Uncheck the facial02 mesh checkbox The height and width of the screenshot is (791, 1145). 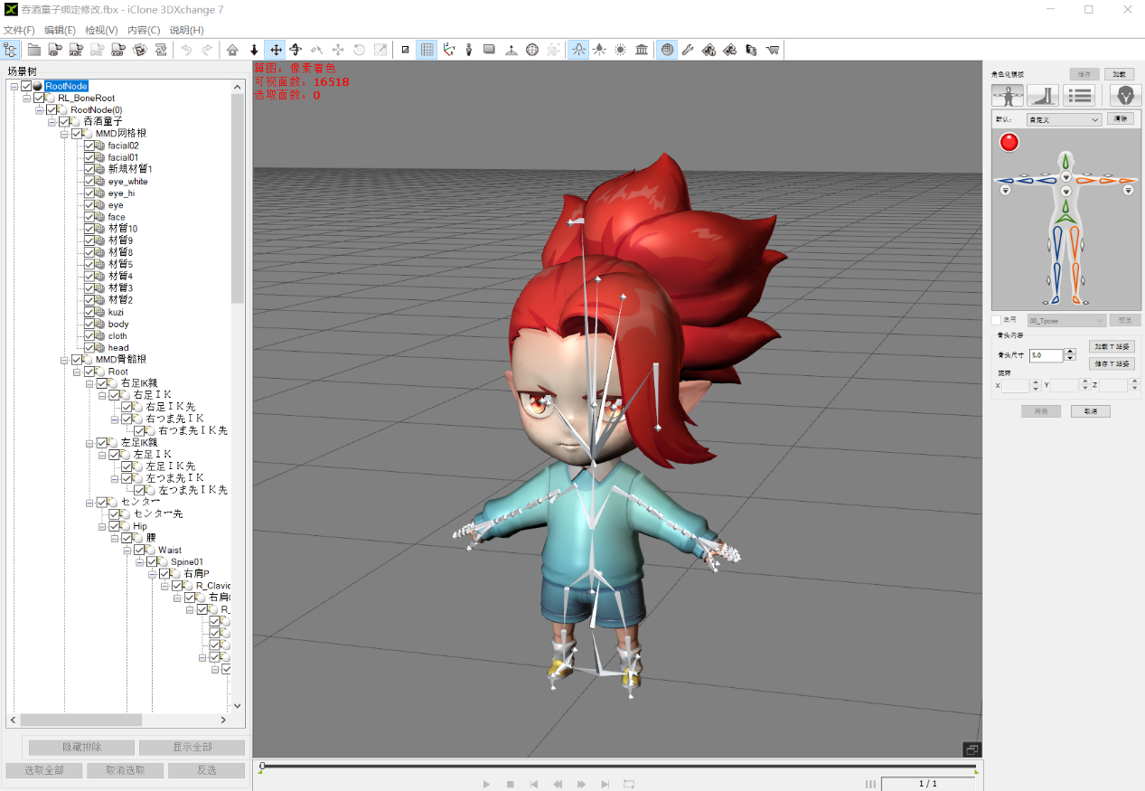pos(89,146)
